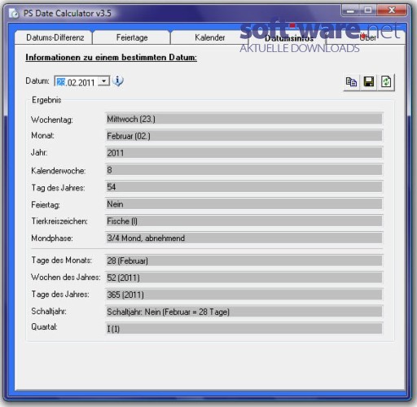Click the PS Date Calculator title bar icon
Viewport: 417px width, 407px height.
pos(14,13)
